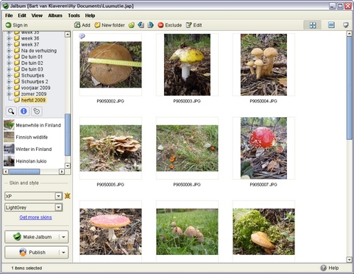The width and height of the screenshot is (354, 274).
Task: Click the folder icon right of New folder
Action: point(132,25)
